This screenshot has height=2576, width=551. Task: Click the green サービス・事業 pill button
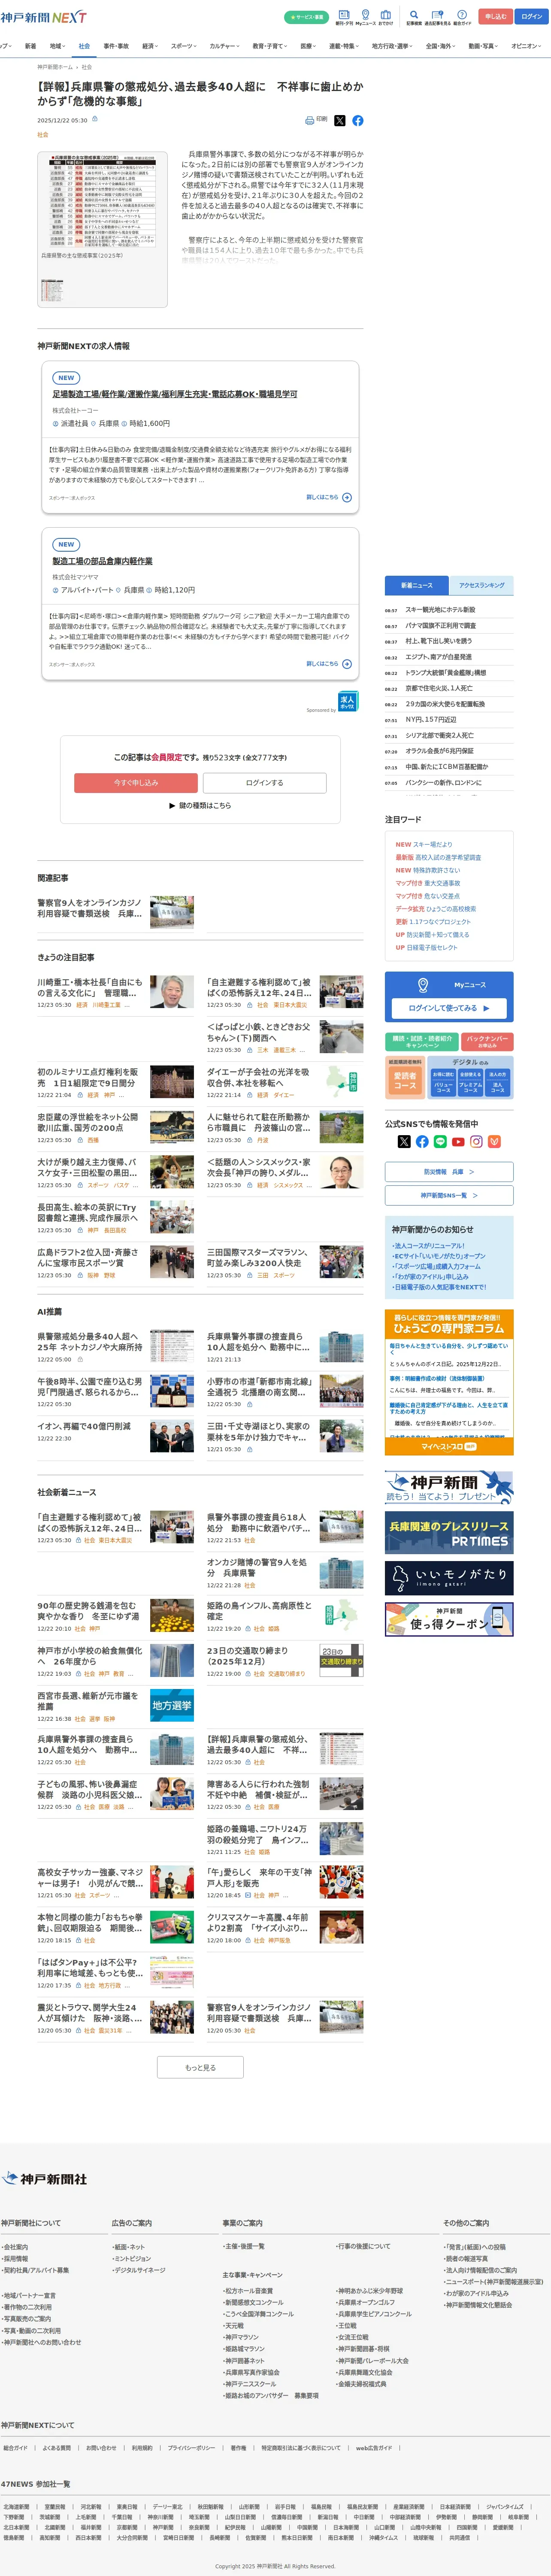(307, 17)
